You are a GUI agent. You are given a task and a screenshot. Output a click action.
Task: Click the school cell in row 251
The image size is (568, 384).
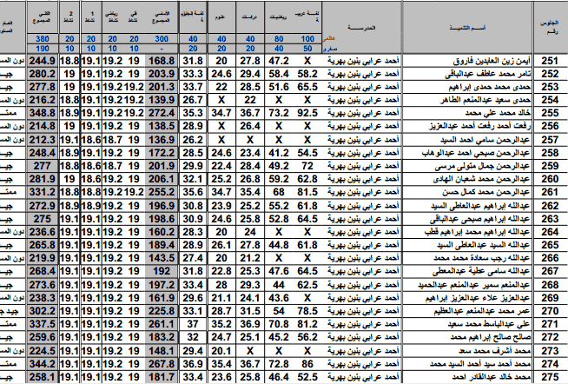(x=362, y=61)
